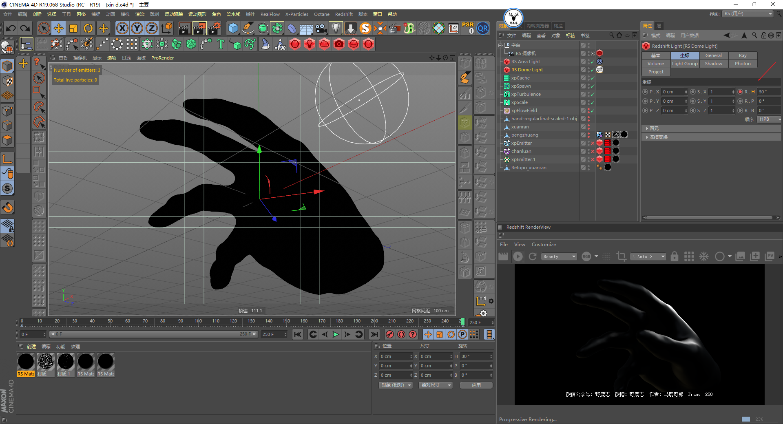Select xpTurbulence object in the list
This screenshot has width=783, height=424.
pos(526,94)
